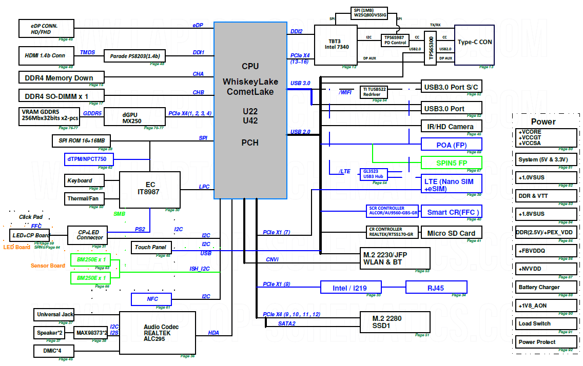Select the VRAM GDDR5 block
583x366 pixels.
(x=49, y=116)
